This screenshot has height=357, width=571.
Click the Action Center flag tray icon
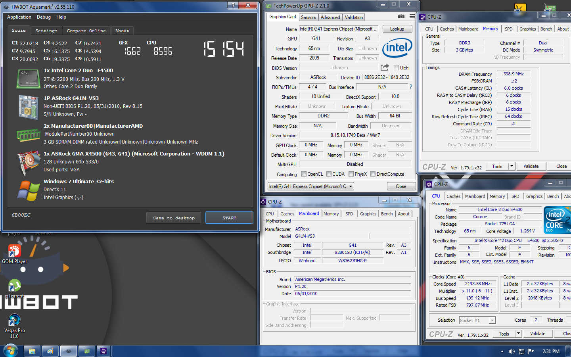click(531, 351)
